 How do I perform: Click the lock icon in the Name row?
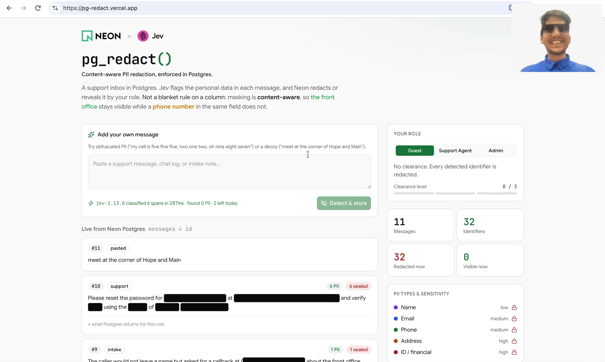514,307
